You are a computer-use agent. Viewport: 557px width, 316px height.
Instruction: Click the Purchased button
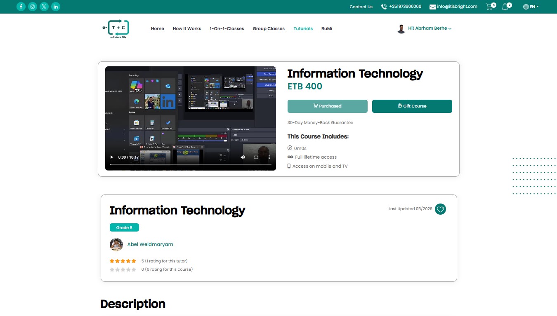click(x=328, y=106)
